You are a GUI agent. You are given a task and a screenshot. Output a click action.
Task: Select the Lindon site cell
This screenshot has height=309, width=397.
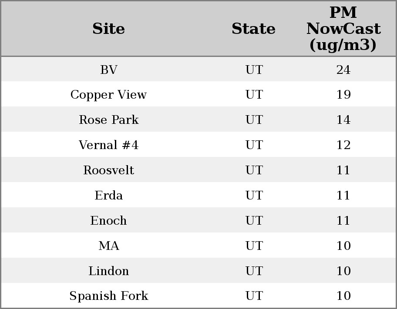[108, 271]
